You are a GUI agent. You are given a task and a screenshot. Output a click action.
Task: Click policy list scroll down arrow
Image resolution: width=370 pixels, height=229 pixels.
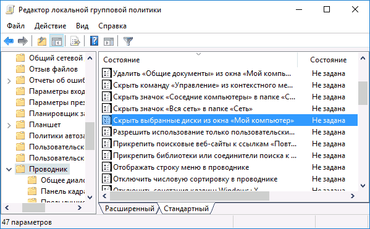point(363,186)
